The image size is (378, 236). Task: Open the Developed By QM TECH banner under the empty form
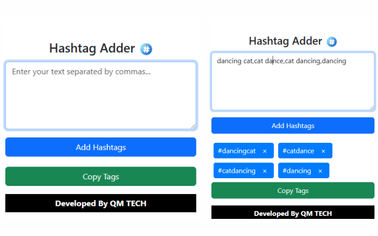click(100, 204)
